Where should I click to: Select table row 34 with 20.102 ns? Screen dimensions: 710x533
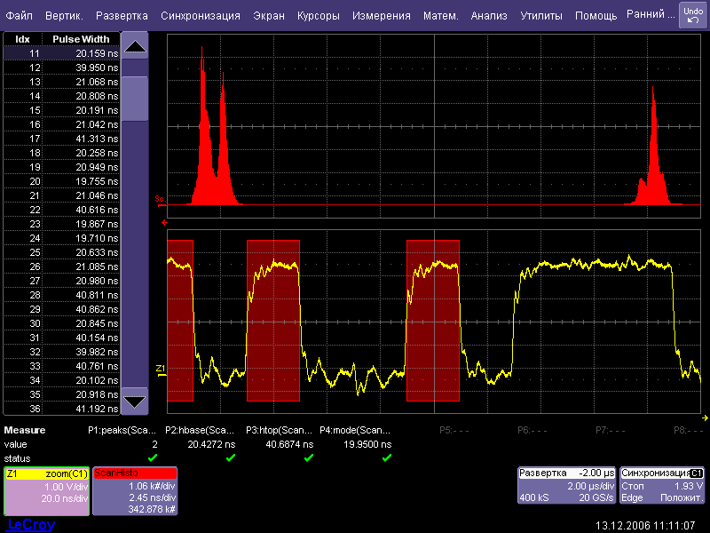click(x=62, y=380)
